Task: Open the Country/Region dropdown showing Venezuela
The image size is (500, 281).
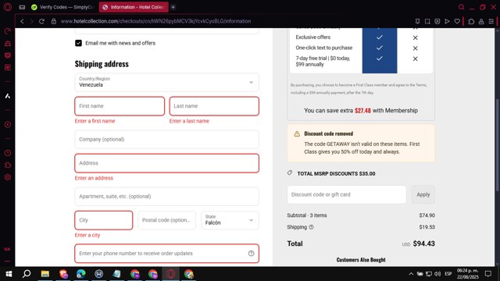Action: pyautogui.click(x=166, y=82)
